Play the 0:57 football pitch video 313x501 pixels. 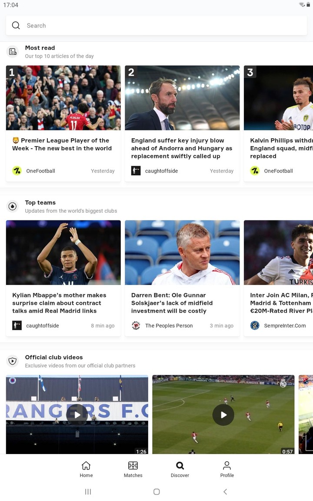(223, 415)
